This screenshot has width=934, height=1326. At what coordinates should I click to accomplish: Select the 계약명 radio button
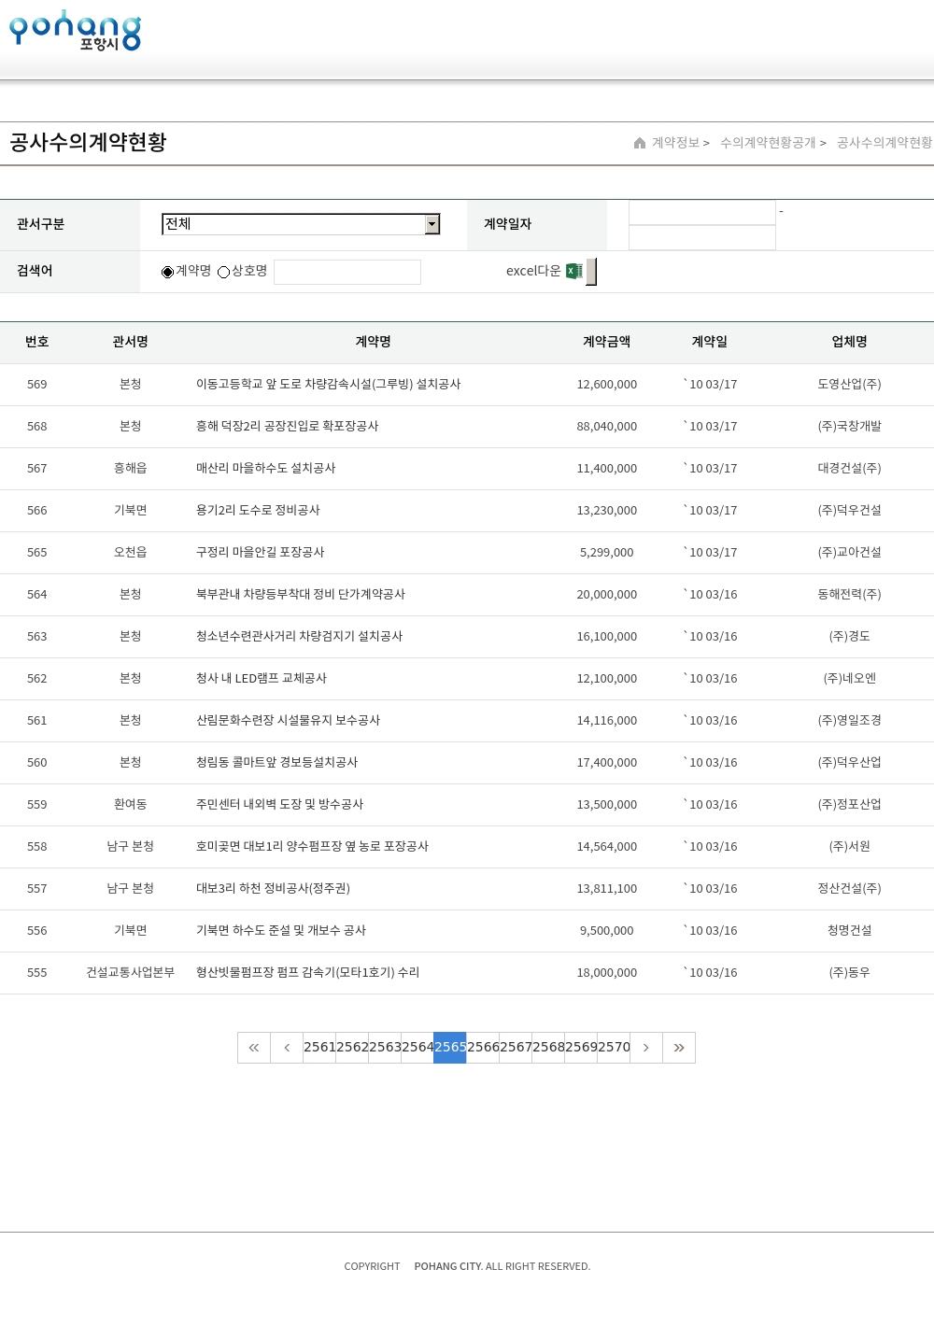(168, 272)
